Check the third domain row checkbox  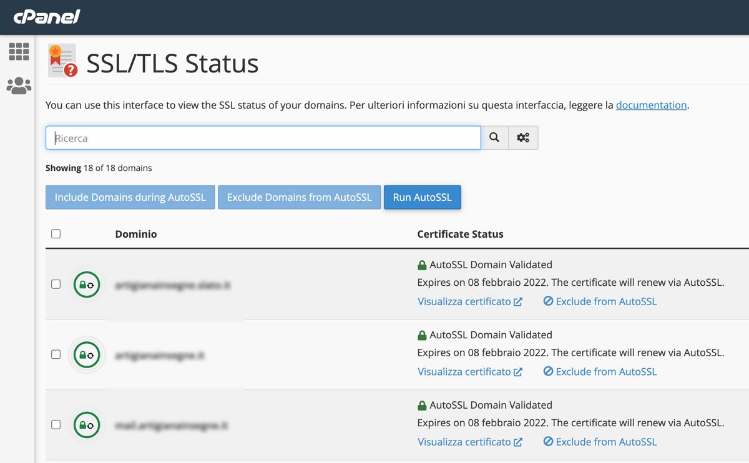56,424
